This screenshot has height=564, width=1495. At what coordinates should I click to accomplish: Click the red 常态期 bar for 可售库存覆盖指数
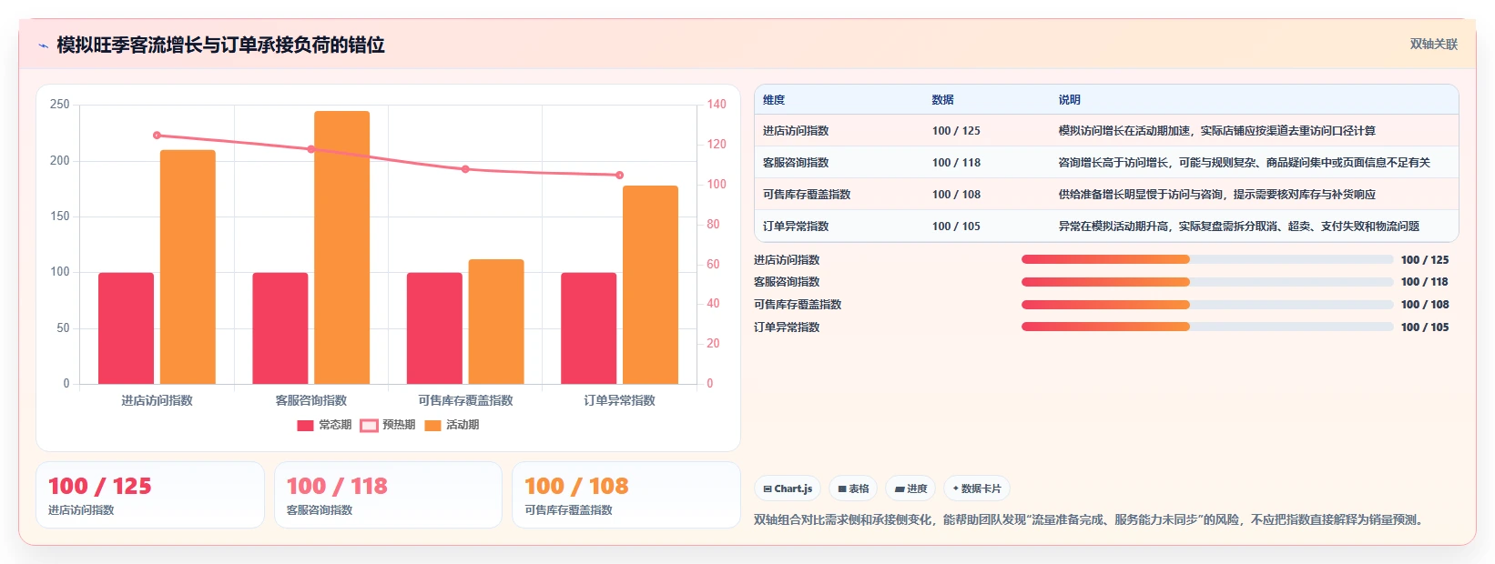[x=434, y=328]
